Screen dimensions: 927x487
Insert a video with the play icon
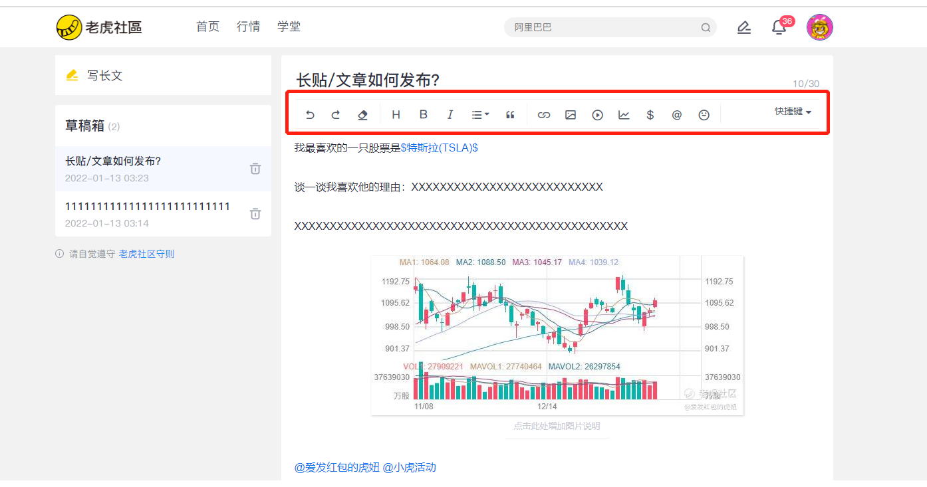click(597, 115)
